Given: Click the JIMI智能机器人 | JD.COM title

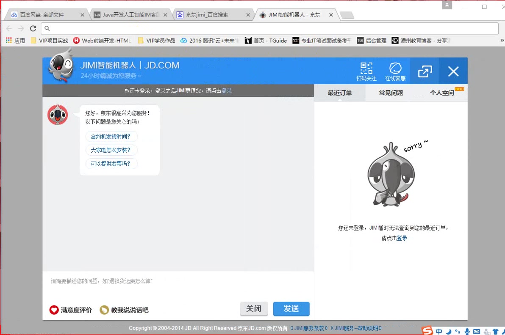Looking at the screenshot, I should coord(130,65).
